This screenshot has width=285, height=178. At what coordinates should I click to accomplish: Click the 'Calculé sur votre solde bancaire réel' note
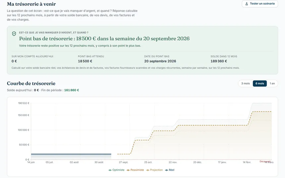pyautogui.click(x=125, y=68)
